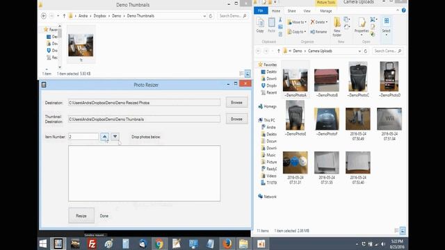Click the photo drop area box
This screenshot has height=250, width=445.
pyautogui.click(x=144, y=174)
